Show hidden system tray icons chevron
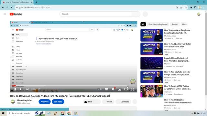 pos(191,113)
